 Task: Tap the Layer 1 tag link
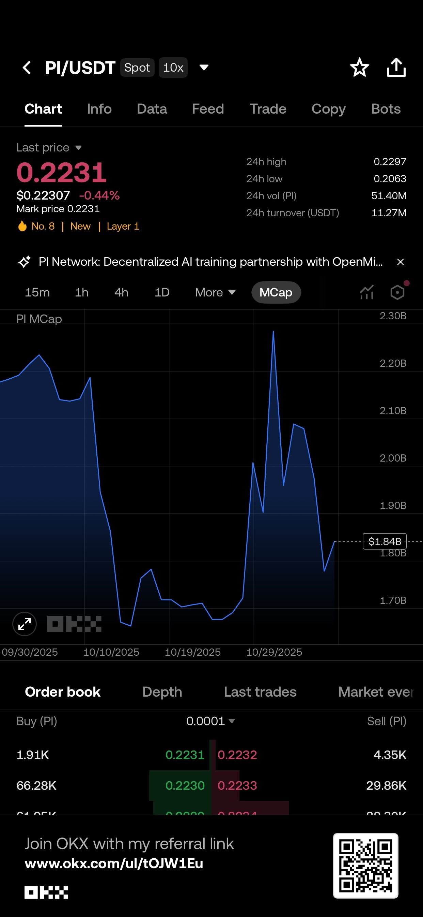click(123, 227)
